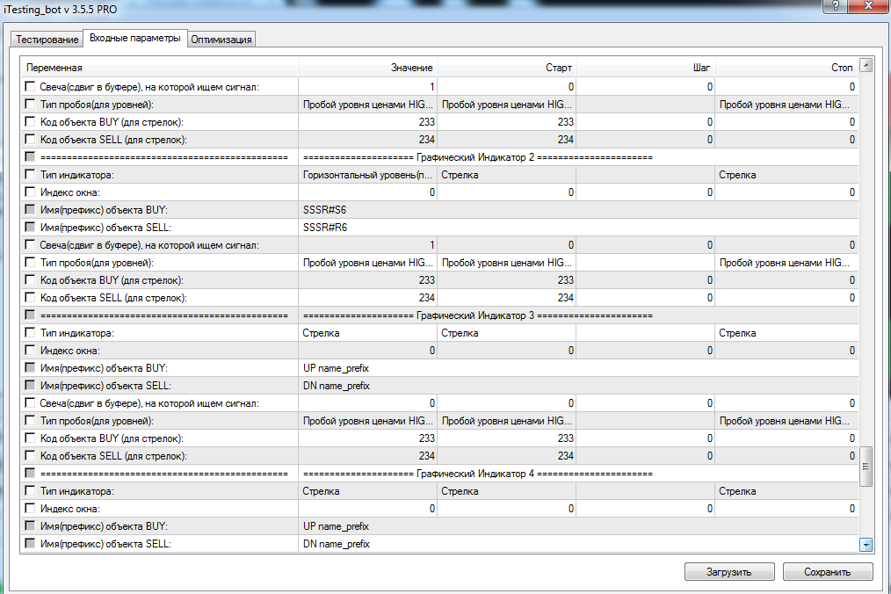891x594 pixels.
Task: Click the Шаг column header
Action: click(646, 68)
